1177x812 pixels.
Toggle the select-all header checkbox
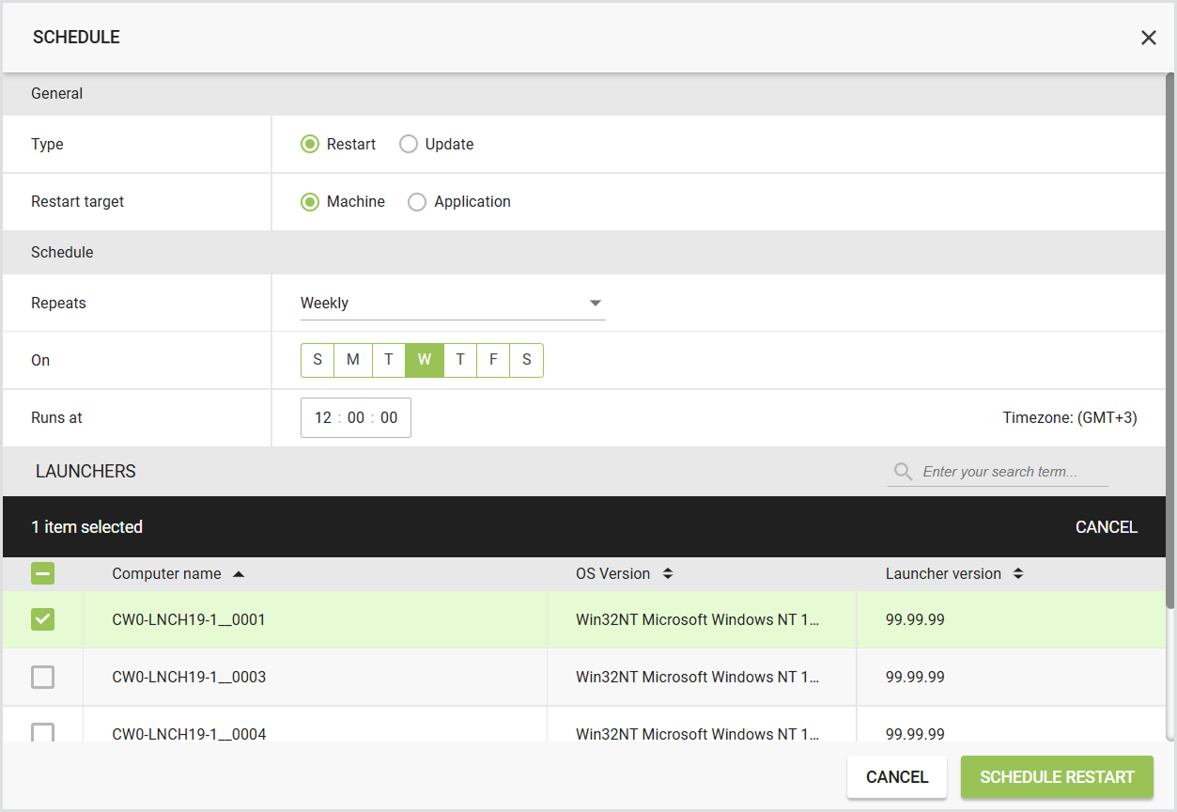click(x=43, y=573)
